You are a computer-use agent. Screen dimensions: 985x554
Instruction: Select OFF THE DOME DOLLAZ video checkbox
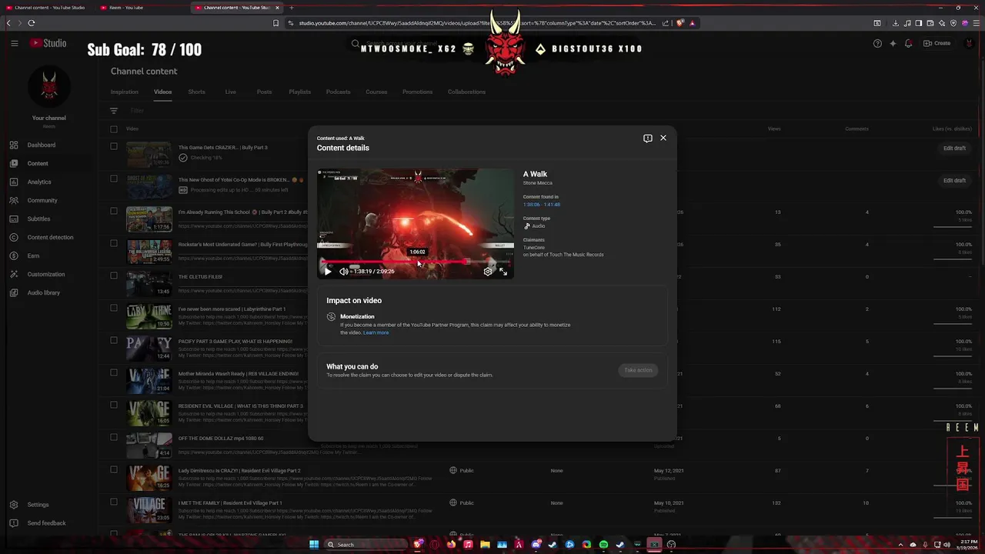point(114,437)
